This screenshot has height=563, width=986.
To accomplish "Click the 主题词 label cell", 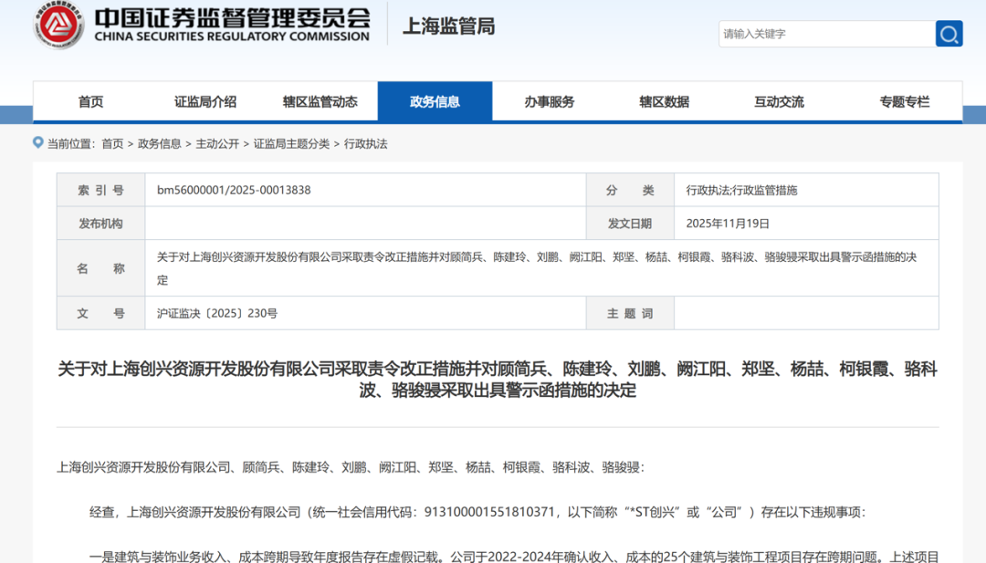I will pyautogui.click(x=630, y=313).
